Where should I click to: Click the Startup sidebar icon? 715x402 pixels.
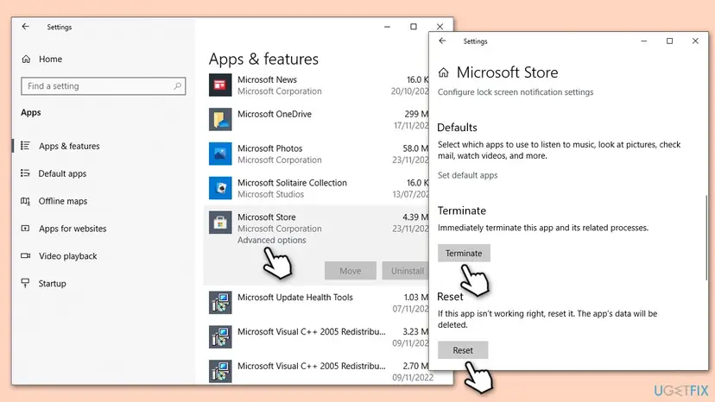[26, 283]
